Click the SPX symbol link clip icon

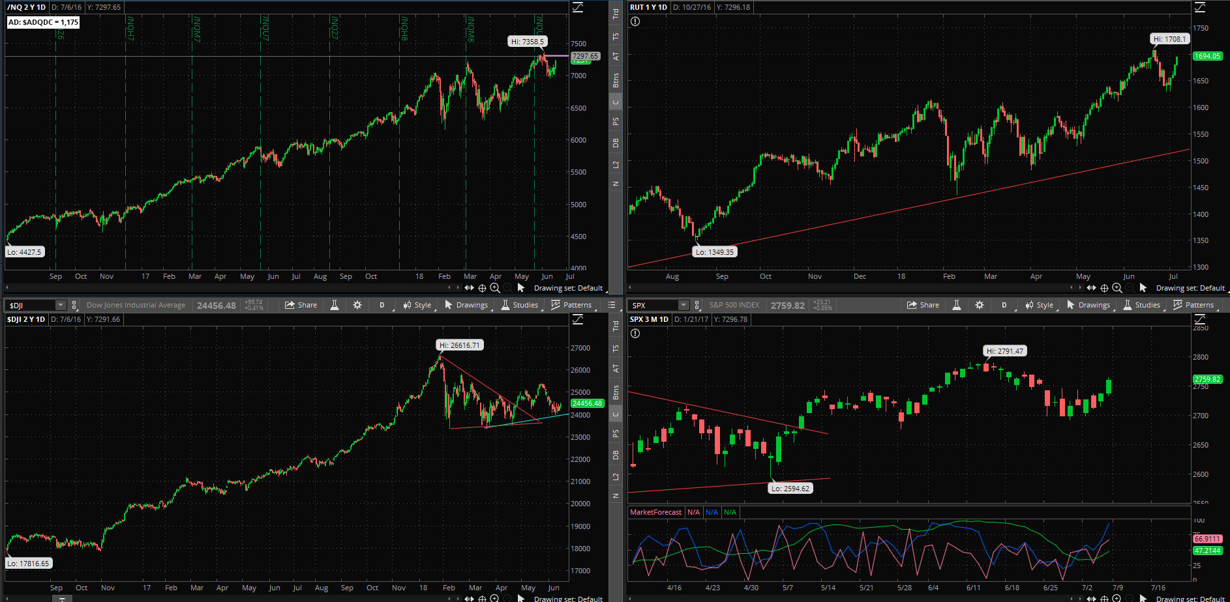697,305
